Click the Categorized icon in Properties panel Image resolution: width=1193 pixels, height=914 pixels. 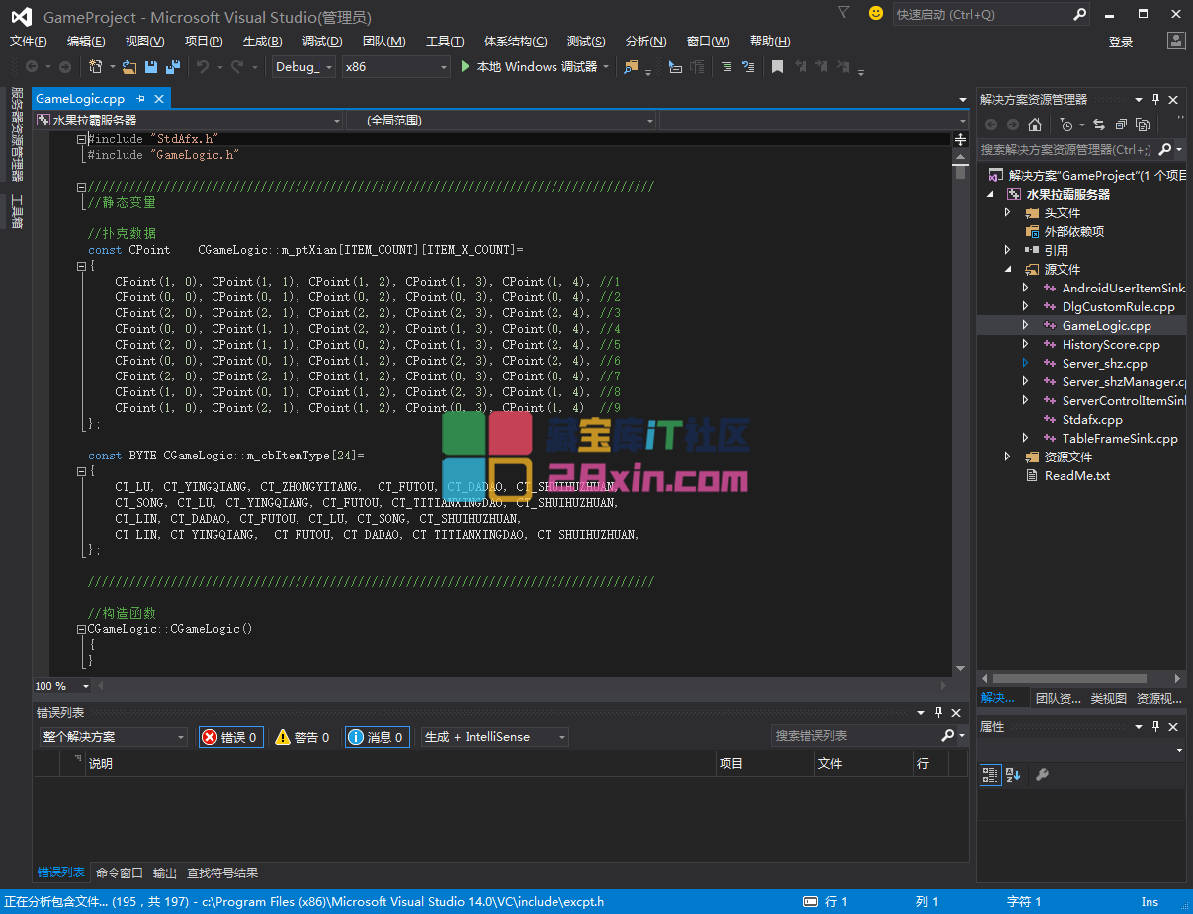[989, 775]
